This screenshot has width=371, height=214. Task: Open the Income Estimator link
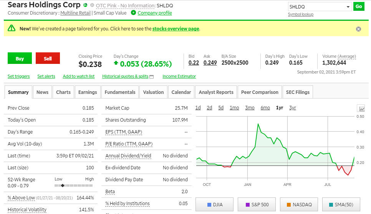[x=179, y=76]
